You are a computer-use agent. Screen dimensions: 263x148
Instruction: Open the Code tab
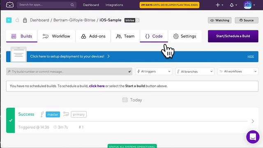(154, 36)
